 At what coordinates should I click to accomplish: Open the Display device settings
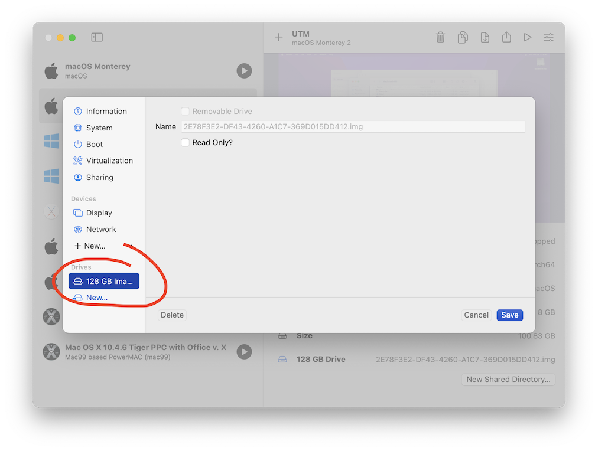tap(104, 213)
